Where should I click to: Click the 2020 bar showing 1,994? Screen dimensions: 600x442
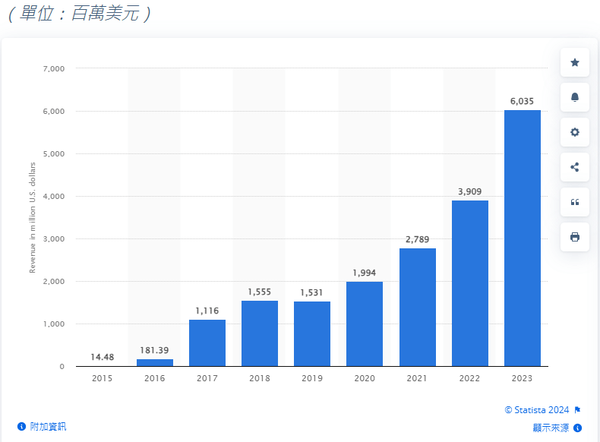[x=365, y=324]
